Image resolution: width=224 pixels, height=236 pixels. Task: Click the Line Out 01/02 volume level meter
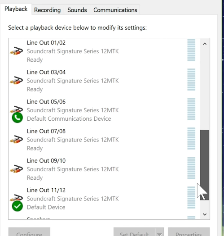(191, 50)
